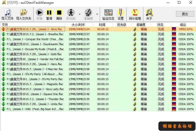Select the Wild (Feat. Big Sean) row
The height and width of the screenshot is (131, 196).
(98, 109)
